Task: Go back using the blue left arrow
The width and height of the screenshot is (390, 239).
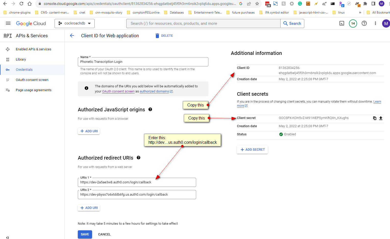Action: point(72,36)
